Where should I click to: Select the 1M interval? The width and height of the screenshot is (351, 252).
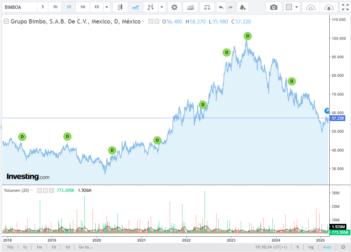coord(83,7)
